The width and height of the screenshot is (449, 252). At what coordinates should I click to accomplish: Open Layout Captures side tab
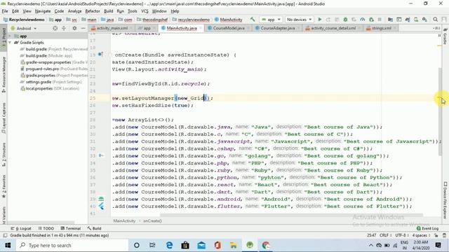click(4, 118)
